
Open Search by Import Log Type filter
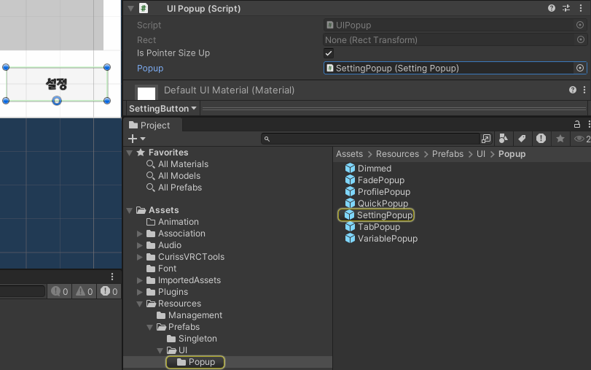541,139
